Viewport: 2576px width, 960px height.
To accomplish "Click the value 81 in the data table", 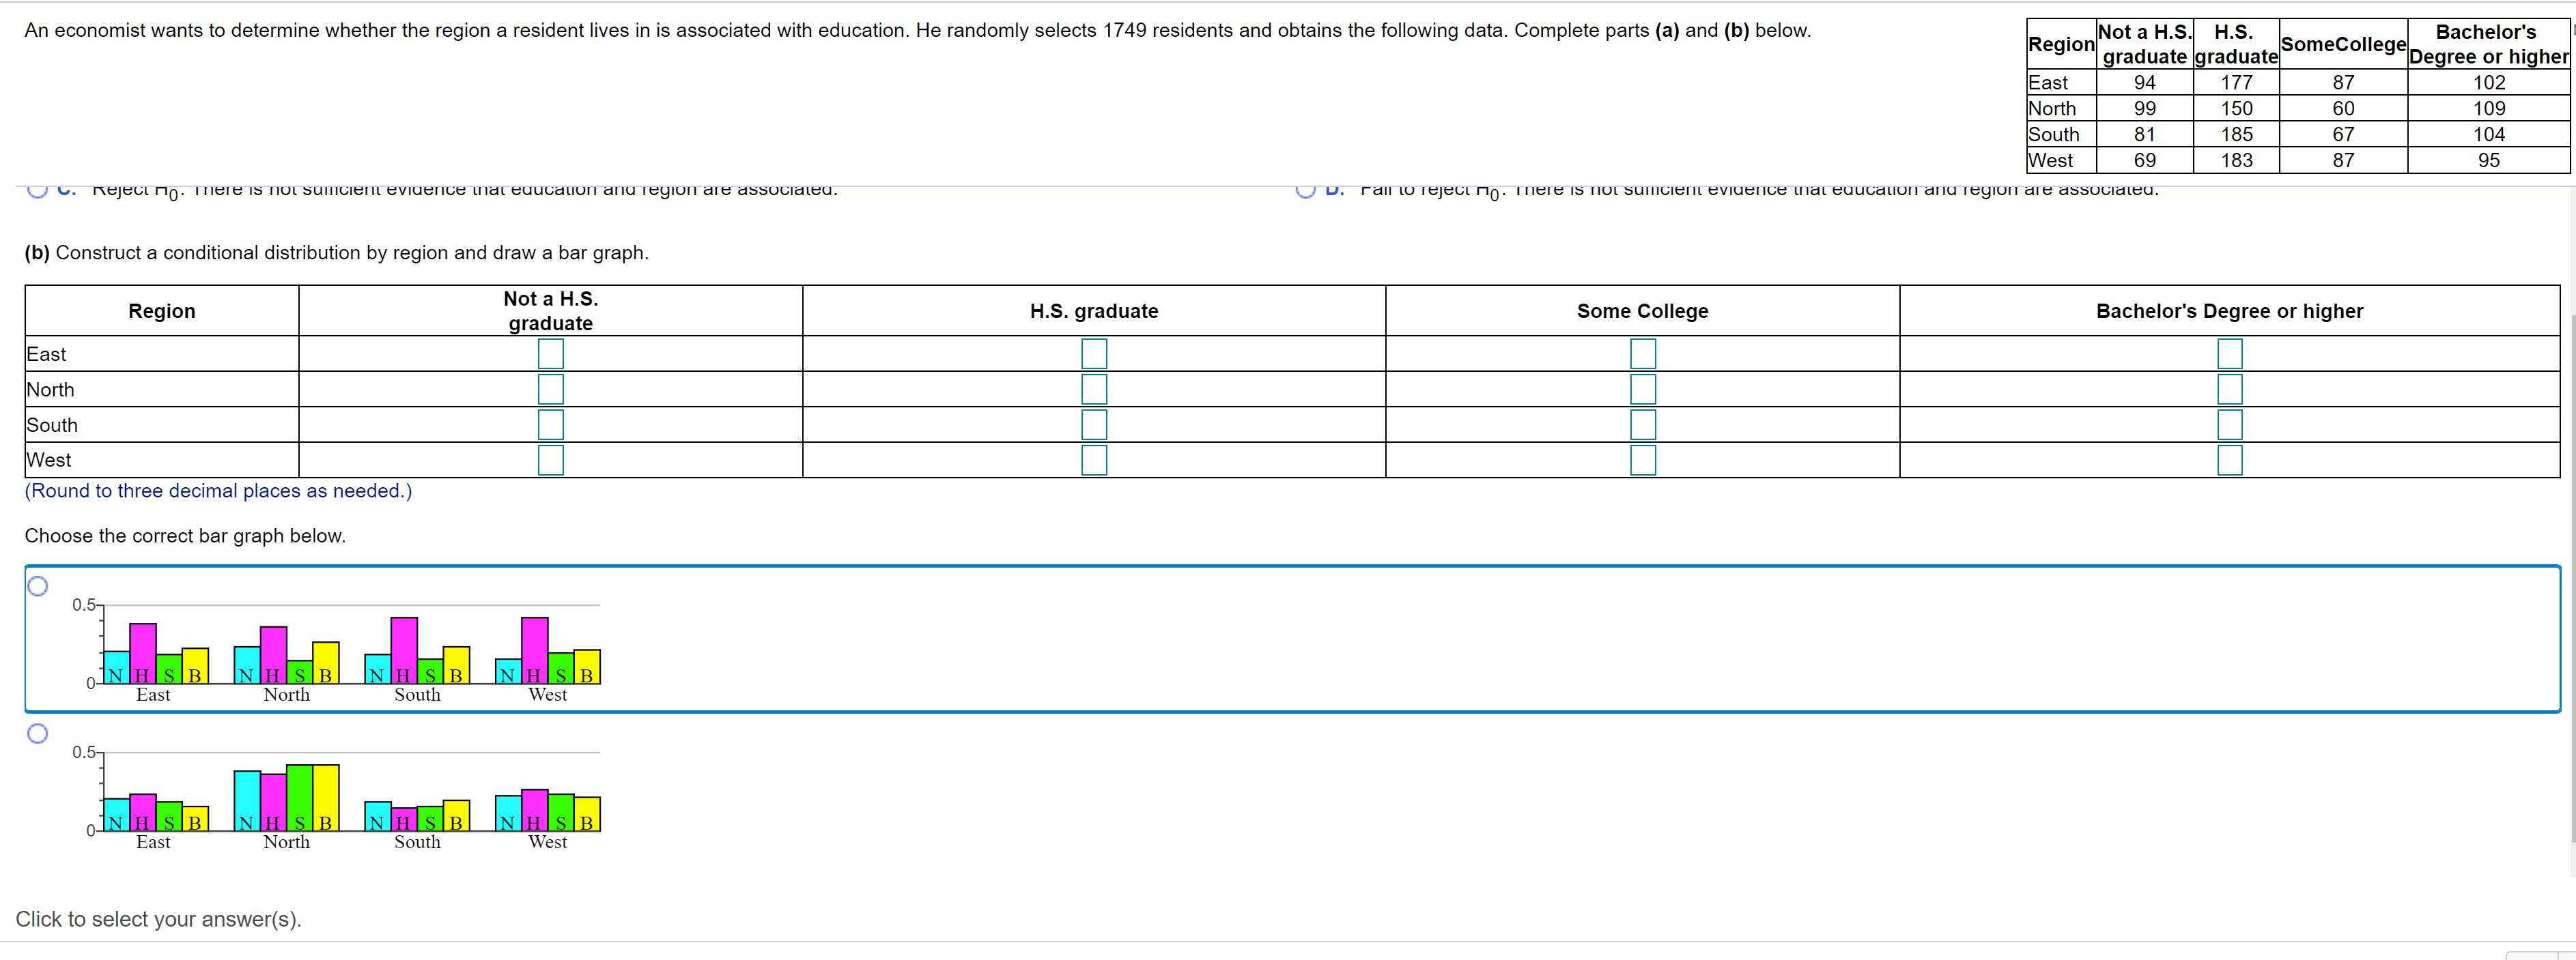I will coord(2144,135).
